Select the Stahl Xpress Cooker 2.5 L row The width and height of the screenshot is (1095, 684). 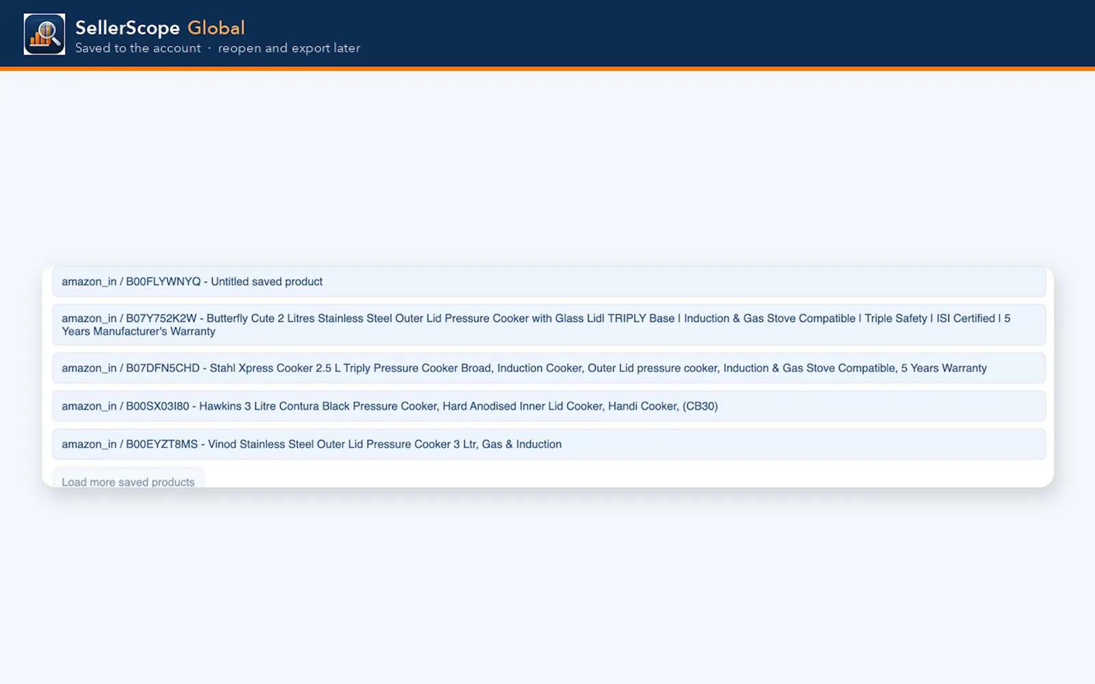pyautogui.click(x=549, y=368)
